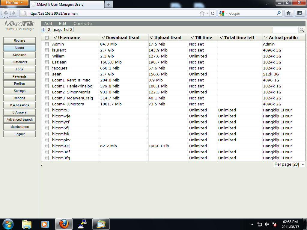The height and width of the screenshot is (230, 307).
Task: Tick the Lcom1-Rent-a-mac checkbox
Action: (46, 80)
